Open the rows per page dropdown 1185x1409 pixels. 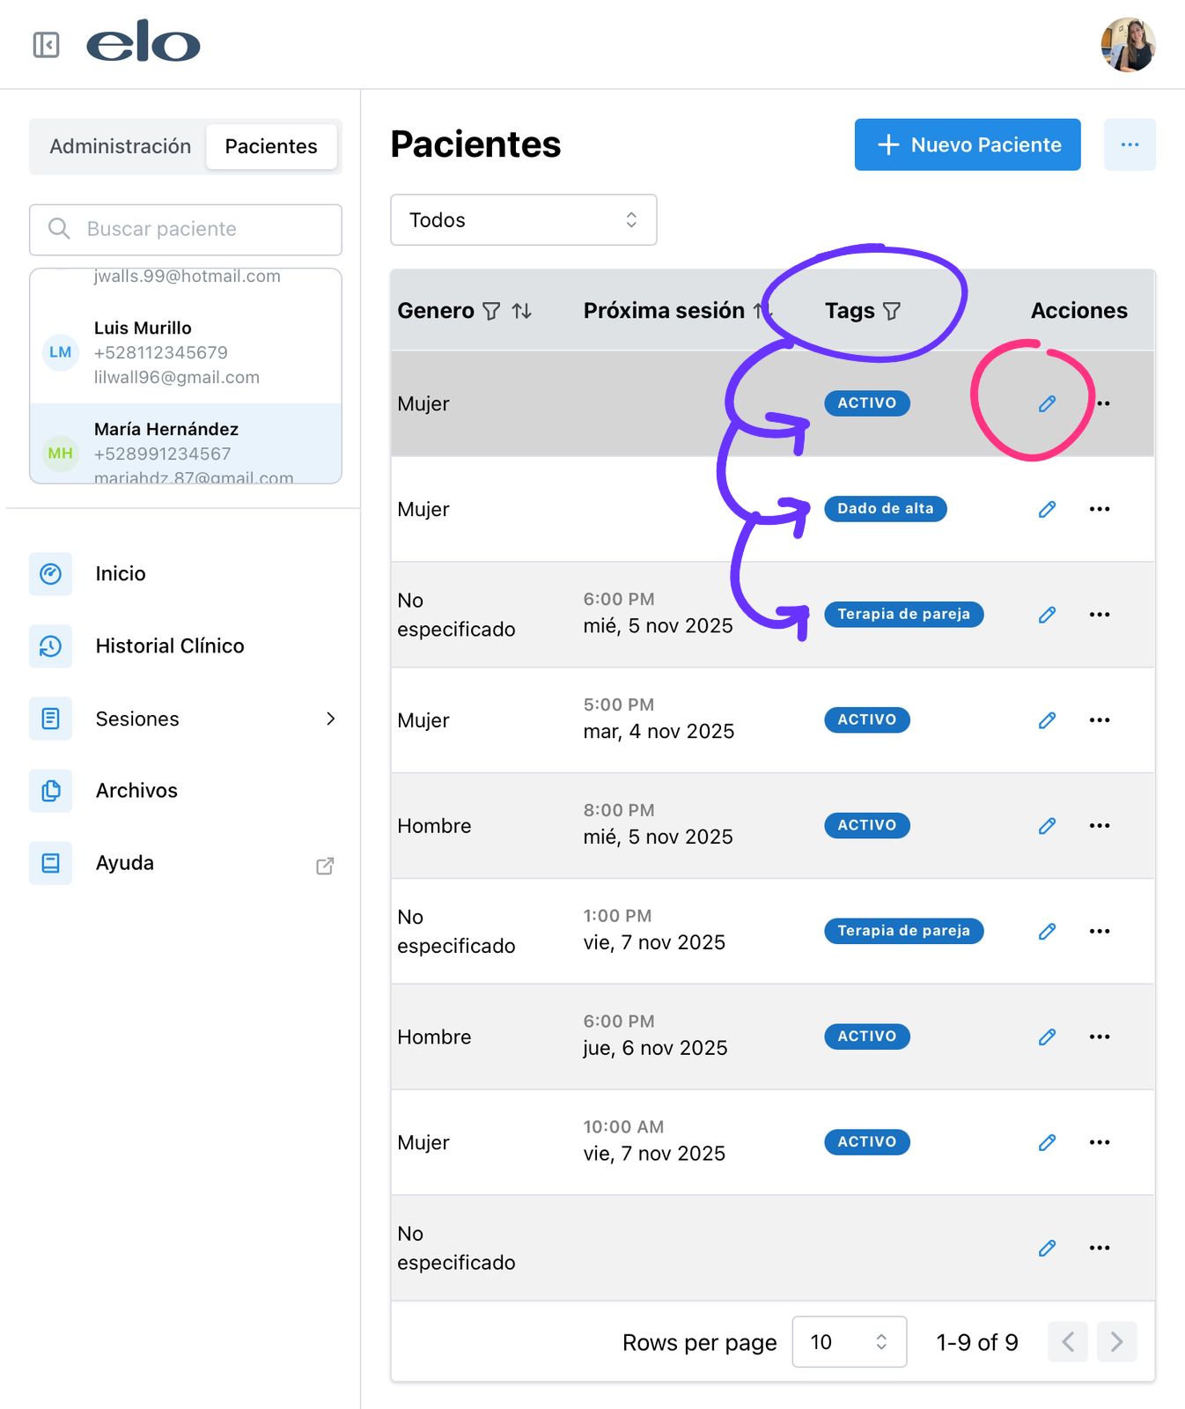click(849, 1342)
